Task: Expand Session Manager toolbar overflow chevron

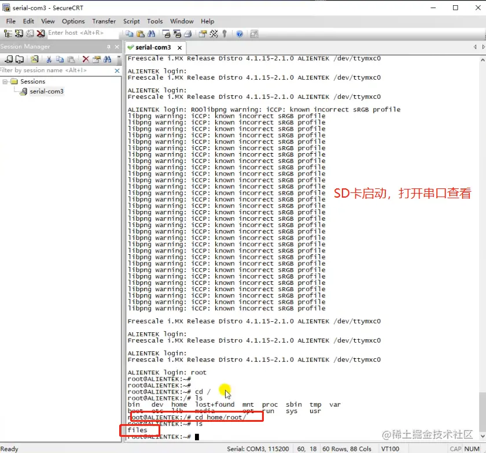Action: pyautogui.click(x=119, y=58)
